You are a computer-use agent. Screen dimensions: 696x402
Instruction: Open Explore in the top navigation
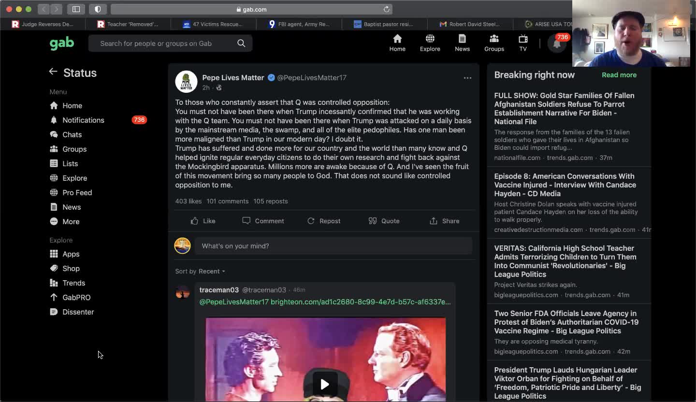tap(430, 43)
